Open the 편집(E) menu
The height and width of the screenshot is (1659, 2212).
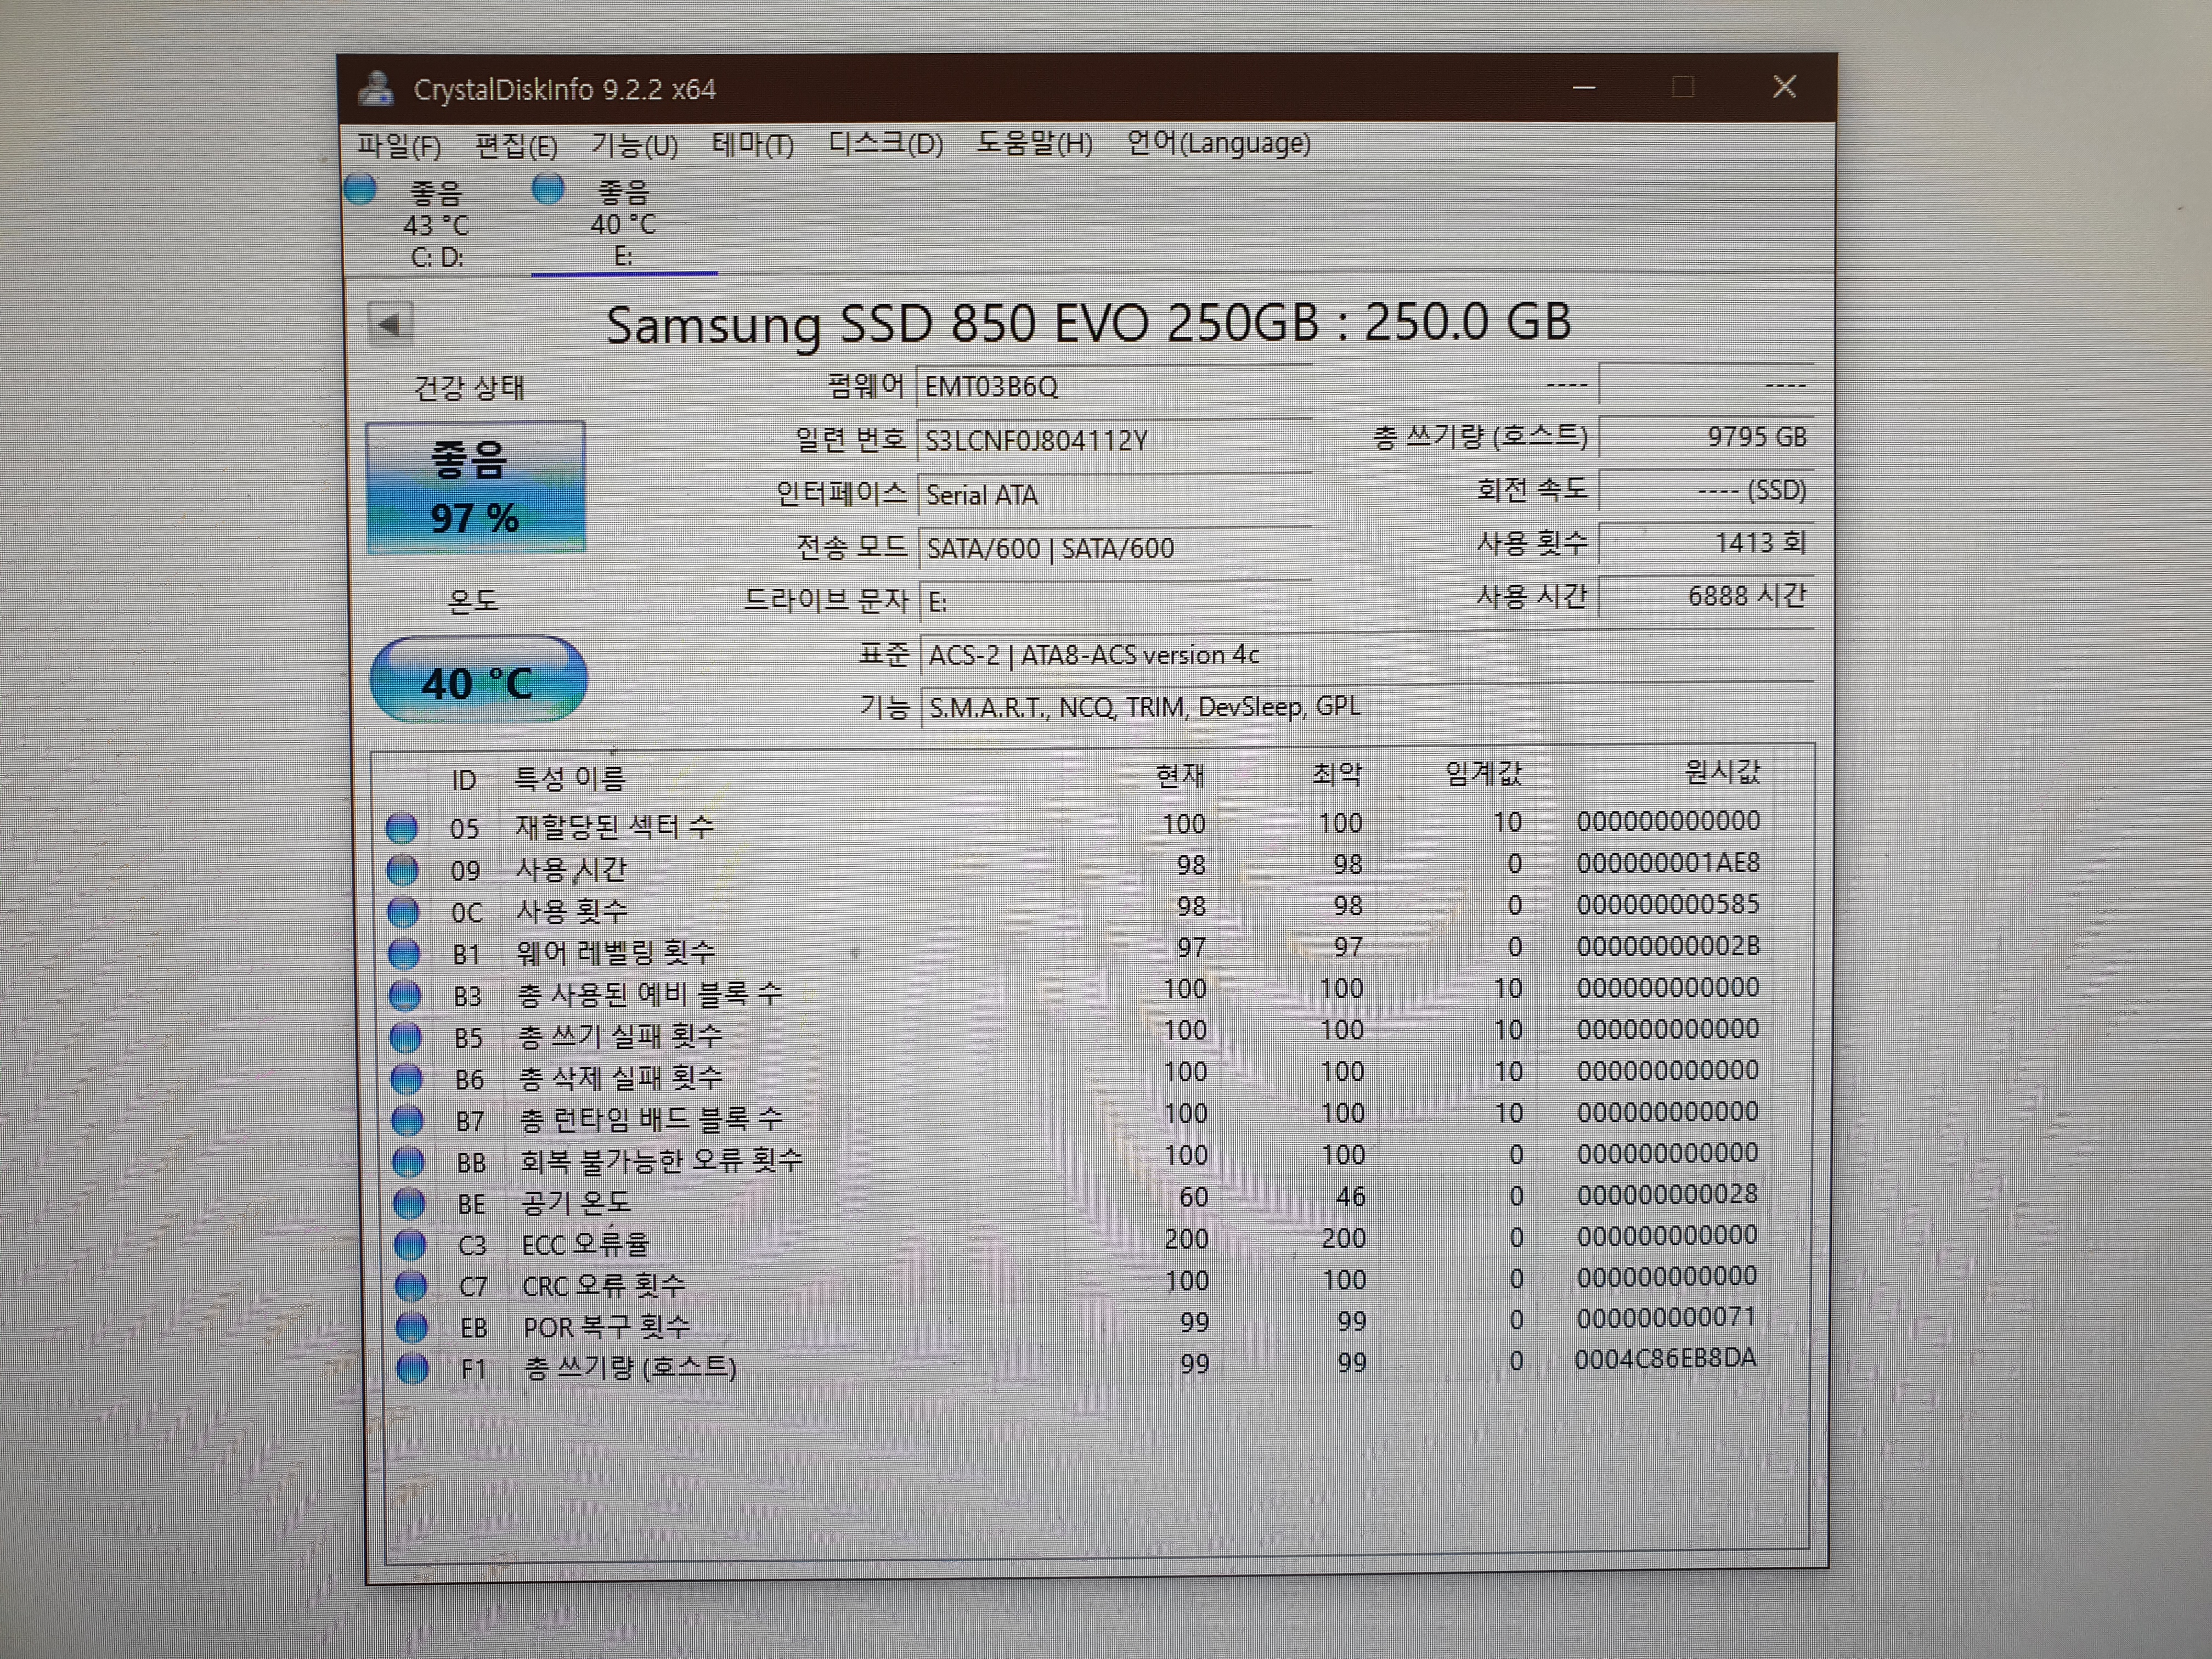[x=516, y=146]
